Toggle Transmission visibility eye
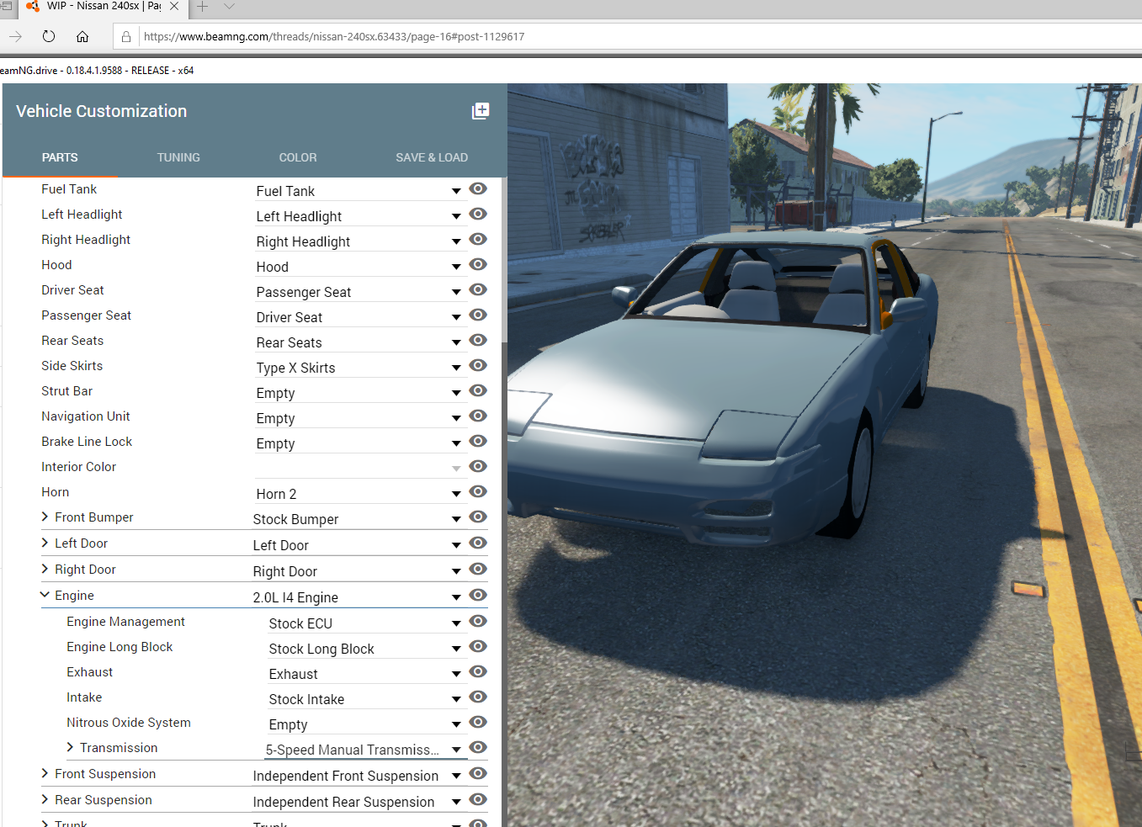This screenshot has width=1142, height=827. [x=478, y=748]
